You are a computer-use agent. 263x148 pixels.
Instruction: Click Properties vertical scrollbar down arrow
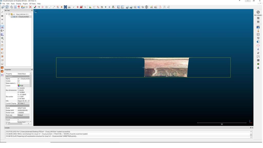[x=31, y=121]
